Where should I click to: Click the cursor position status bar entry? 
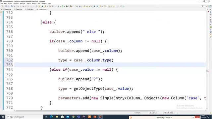click(169, 113)
